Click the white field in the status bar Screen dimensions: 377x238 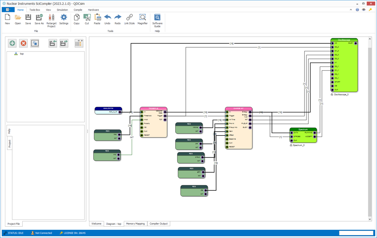coord(356,233)
